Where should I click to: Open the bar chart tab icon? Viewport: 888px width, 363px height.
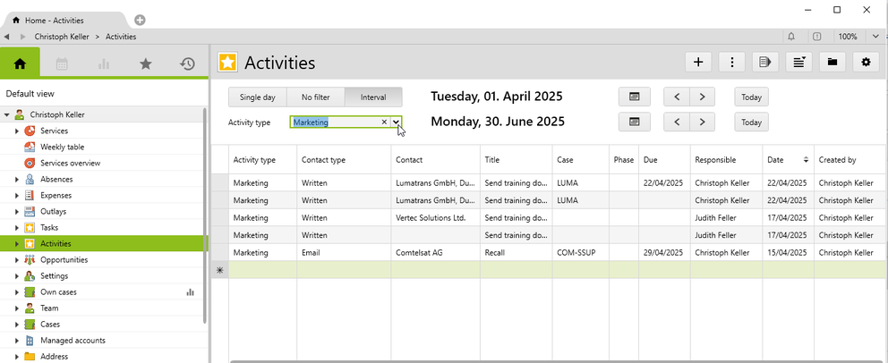point(104,63)
